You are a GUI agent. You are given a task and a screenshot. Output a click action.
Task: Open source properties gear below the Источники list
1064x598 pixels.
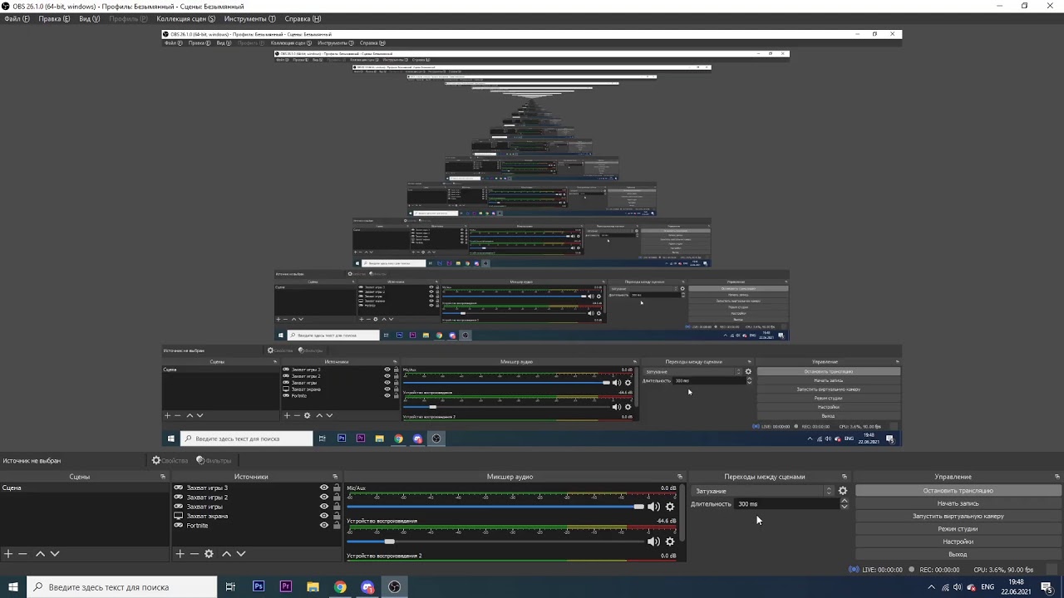[x=209, y=554]
